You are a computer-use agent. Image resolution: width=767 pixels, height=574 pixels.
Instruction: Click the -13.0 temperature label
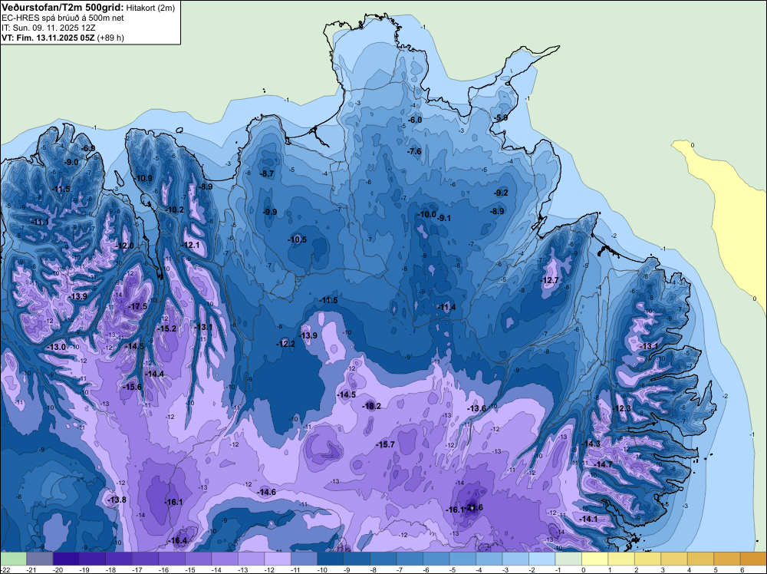56,346
